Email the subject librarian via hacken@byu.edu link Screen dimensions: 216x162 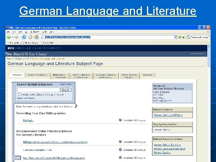point(162,101)
